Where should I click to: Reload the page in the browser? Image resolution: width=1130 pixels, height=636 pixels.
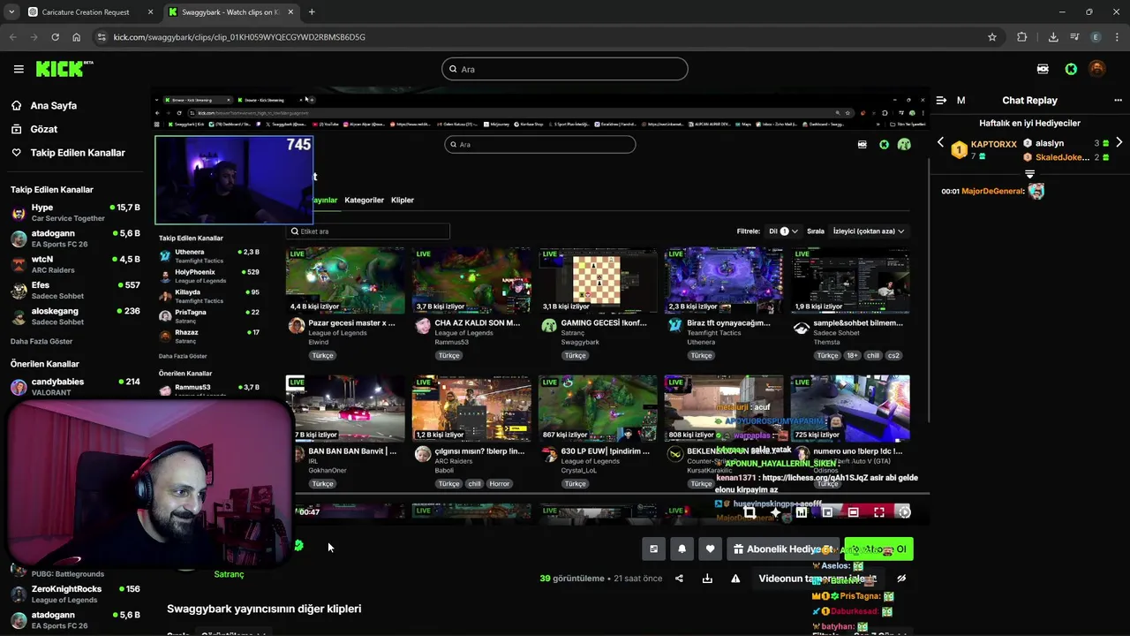click(x=55, y=37)
